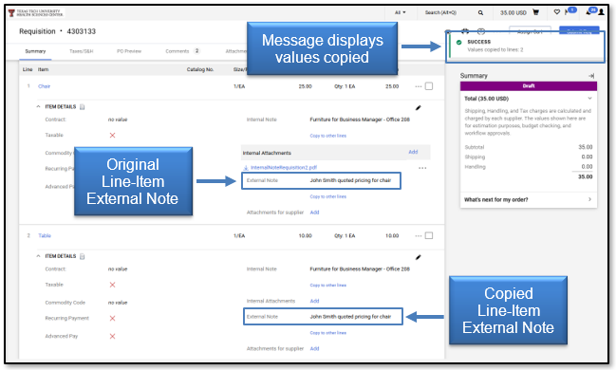Copy Chair external note to other lines
The width and height of the screenshot is (616, 370).
click(328, 196)
